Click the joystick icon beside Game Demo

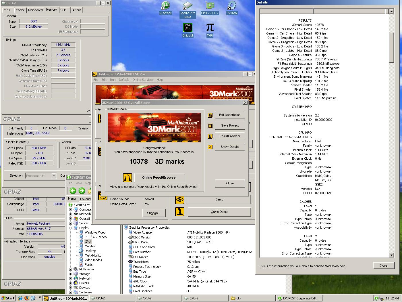[x=180, y=212]
